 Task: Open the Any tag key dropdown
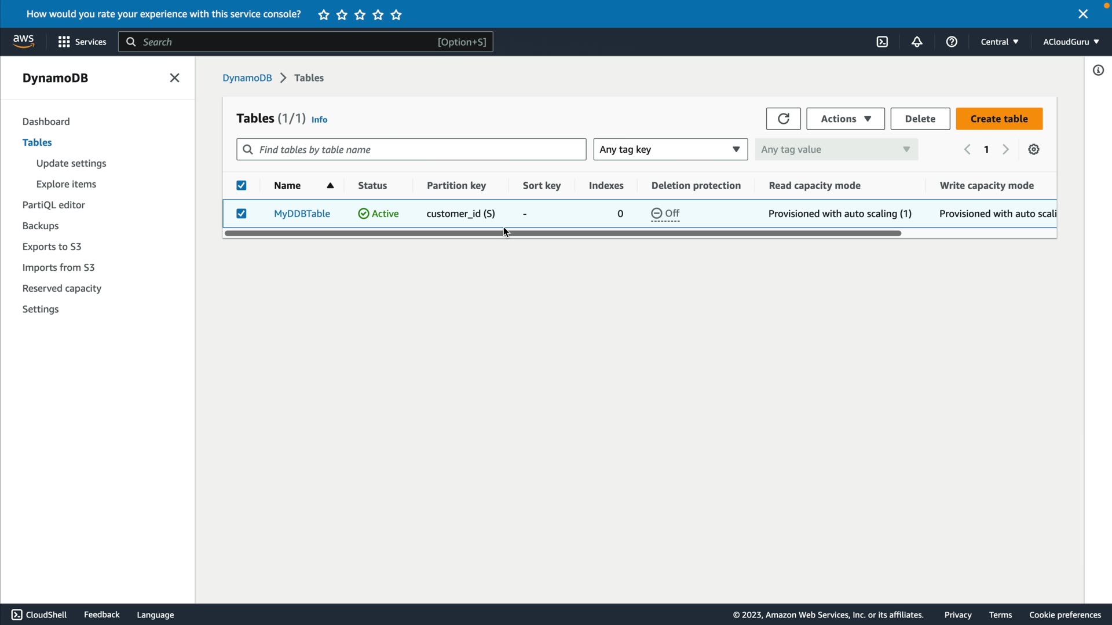670,150
